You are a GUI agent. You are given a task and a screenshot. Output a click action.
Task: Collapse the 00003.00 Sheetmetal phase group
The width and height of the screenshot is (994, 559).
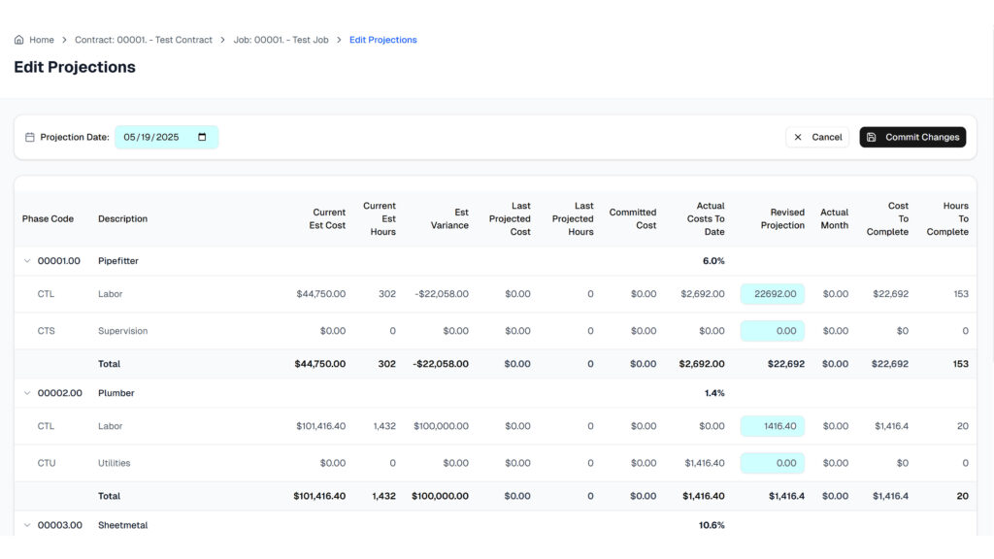(26, 525)
